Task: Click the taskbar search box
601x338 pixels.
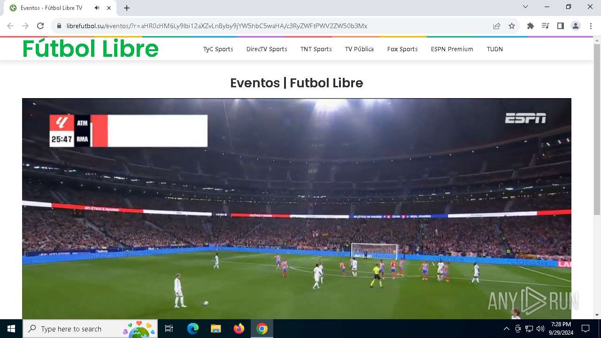Action: [89, 329]
